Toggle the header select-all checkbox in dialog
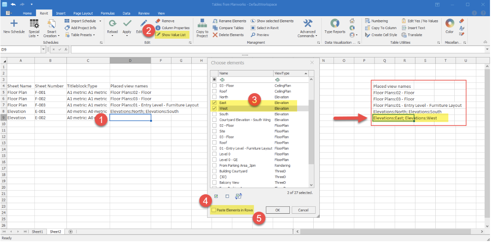 click(215, 79)
